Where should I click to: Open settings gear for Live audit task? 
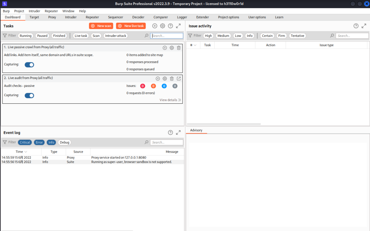164,78
